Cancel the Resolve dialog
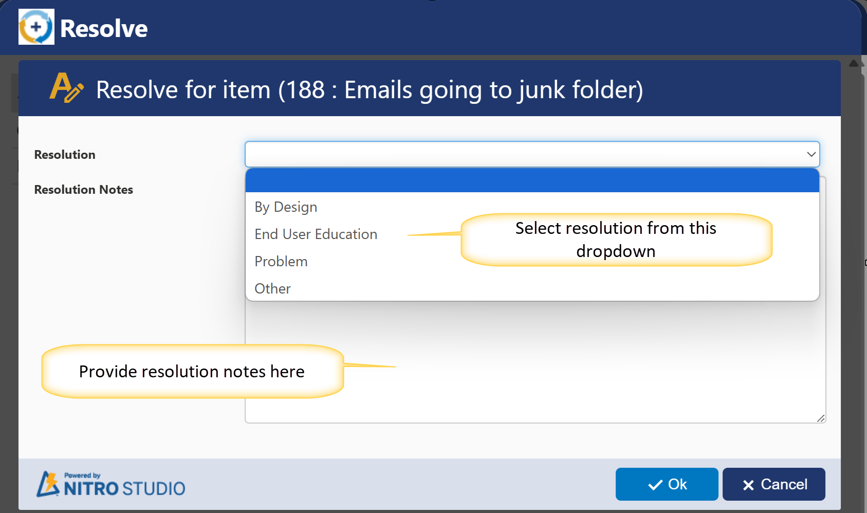The width and height of the screenshot is (867, 513). click(x=773, y=484)
